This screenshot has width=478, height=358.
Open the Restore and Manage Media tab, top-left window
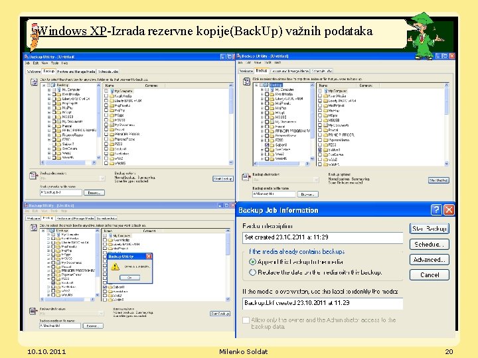pyautogui.click(x=76, y=72)
